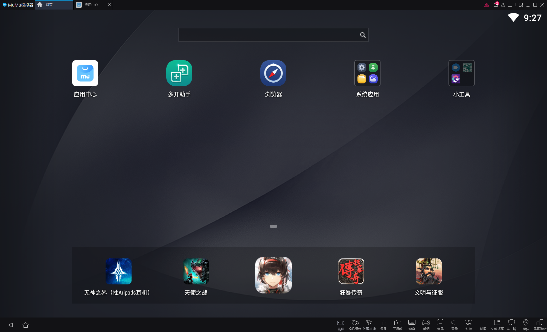Image resolution: width=547 pixels, height=332 pixels.
Task: Select the 首页 home tab
Action: coord(49,5)
